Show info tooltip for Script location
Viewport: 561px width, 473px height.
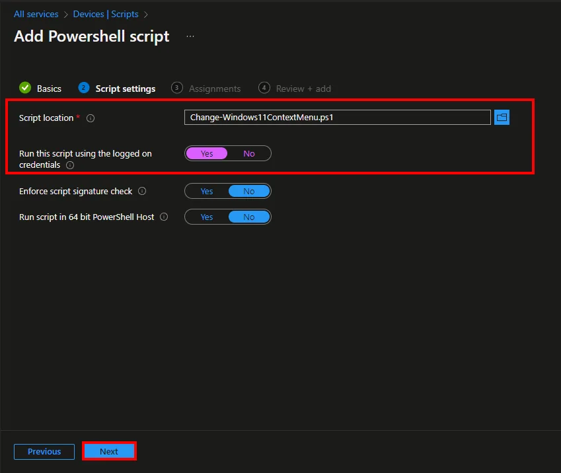coord(91,118)
